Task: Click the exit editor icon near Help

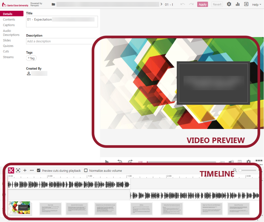Action: pyautogui.click(x=246, y=4)
